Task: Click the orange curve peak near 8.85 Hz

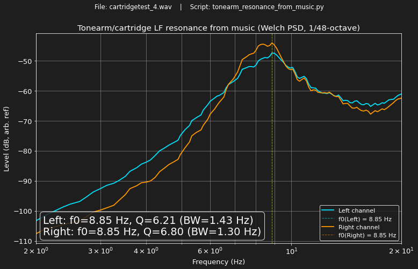Action: click(272, 43)
